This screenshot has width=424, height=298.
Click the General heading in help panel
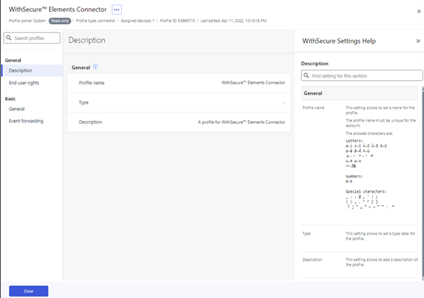[x=313, y=93]
